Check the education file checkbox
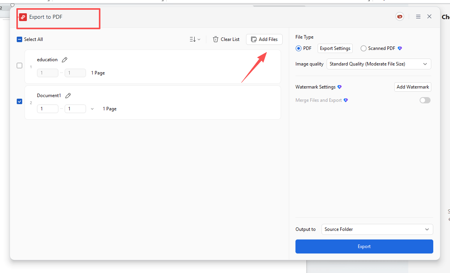 coord(19,66)
